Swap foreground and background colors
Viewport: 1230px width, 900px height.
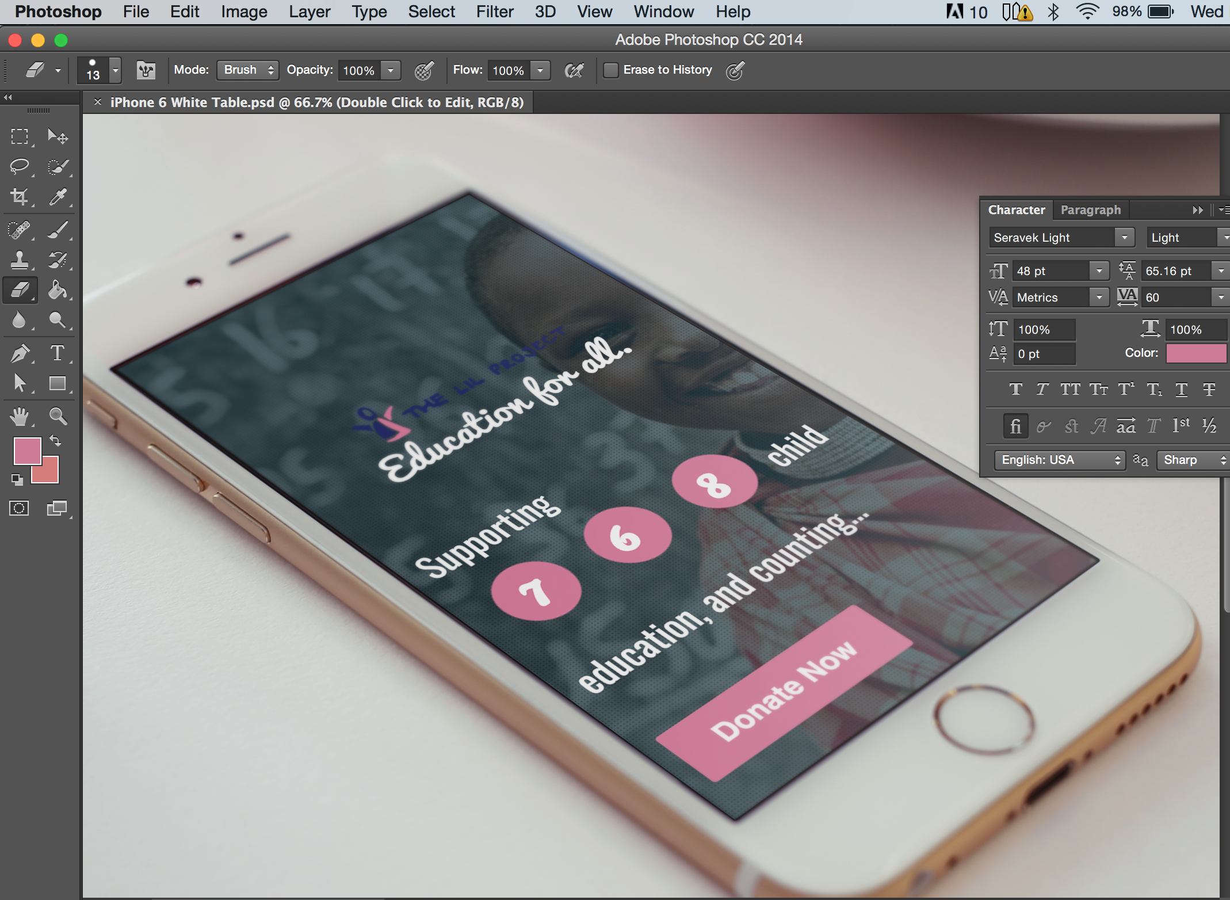point(55,441)
